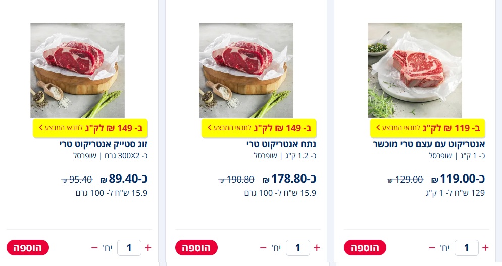The height and width of the screenshot is (266, 502).
Task: Click quantity field of fresh entrecote cut
Action: [297, 248]
